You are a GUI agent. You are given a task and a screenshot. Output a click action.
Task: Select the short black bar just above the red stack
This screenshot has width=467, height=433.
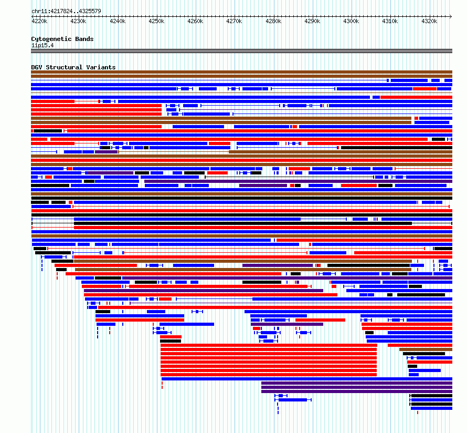(x=171, y=341)
